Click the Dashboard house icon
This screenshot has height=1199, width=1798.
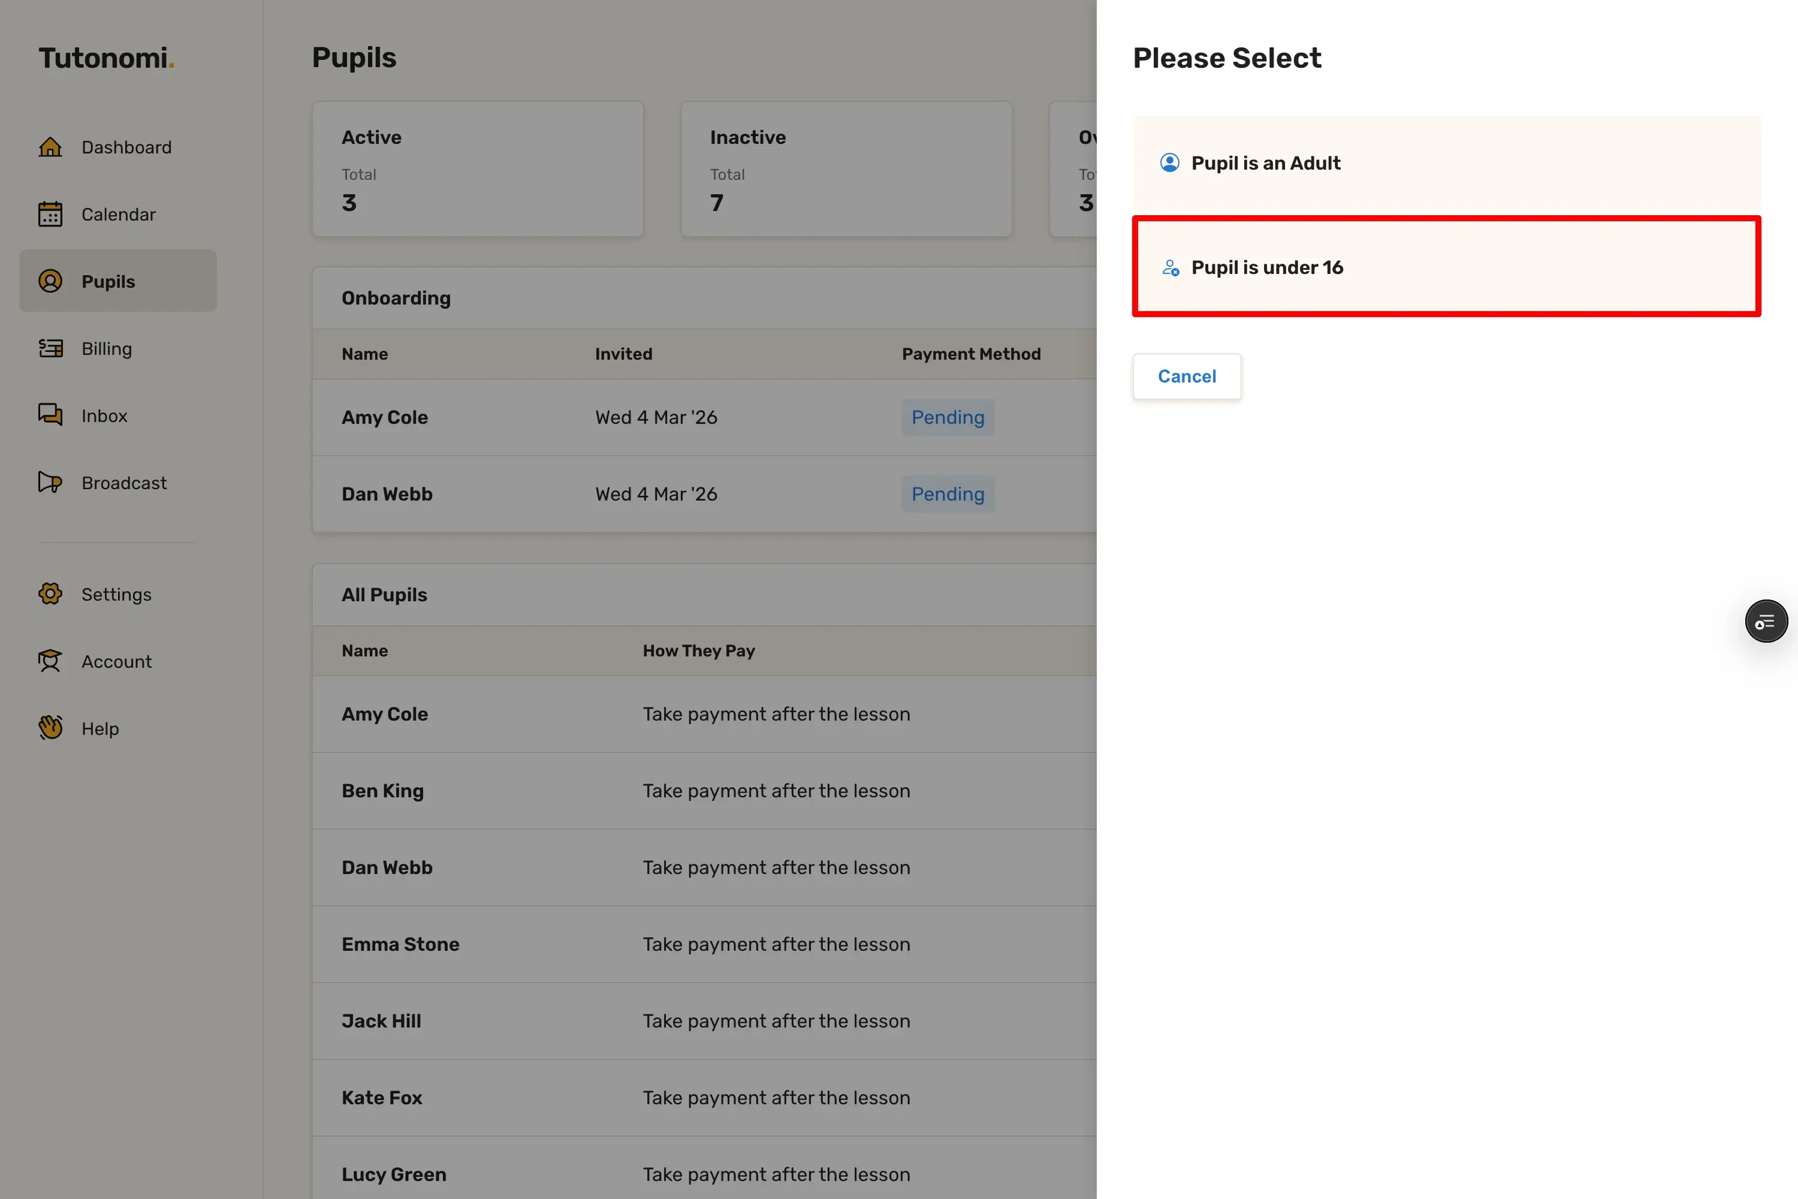(50, 147)
